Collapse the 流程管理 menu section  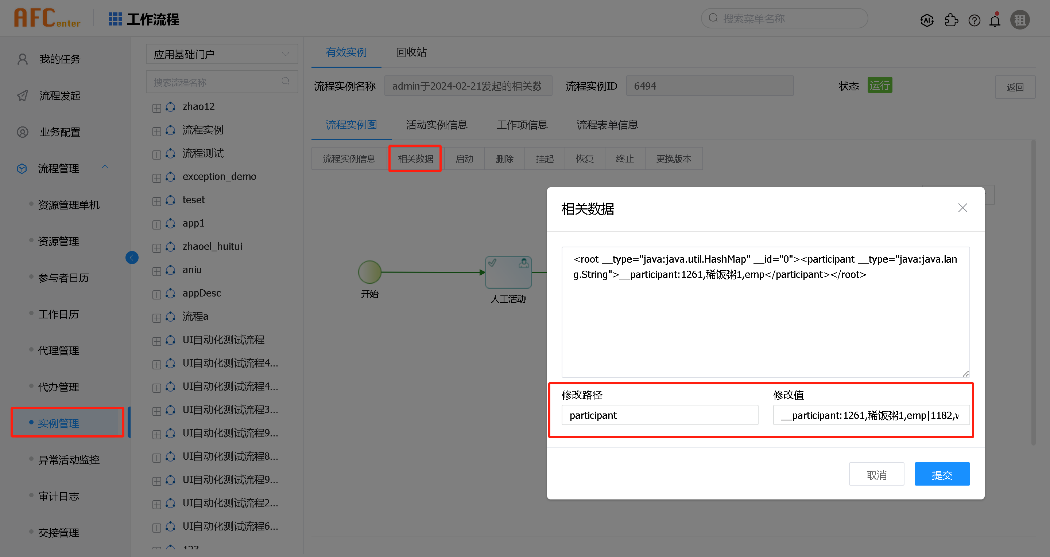click(x=105, y=166)
